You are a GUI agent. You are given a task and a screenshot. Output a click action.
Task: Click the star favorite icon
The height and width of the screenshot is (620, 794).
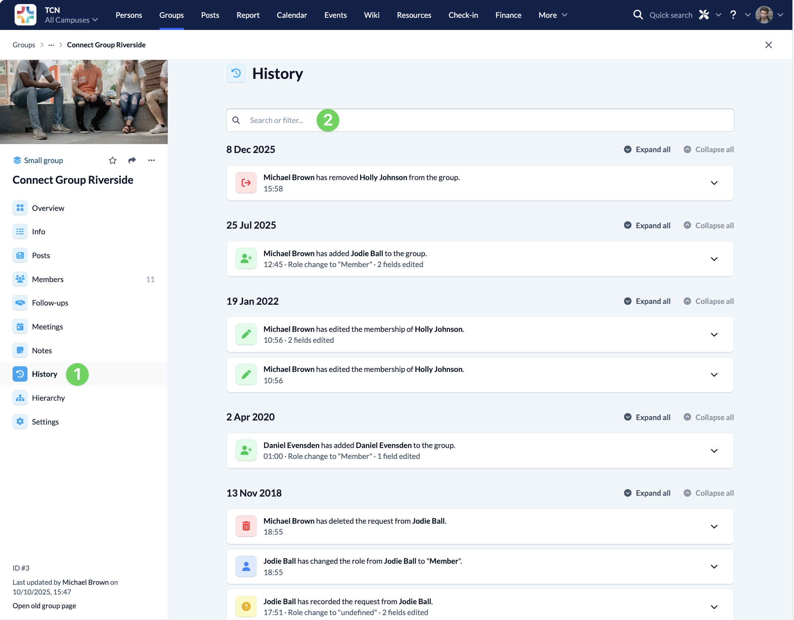point(113,161)
